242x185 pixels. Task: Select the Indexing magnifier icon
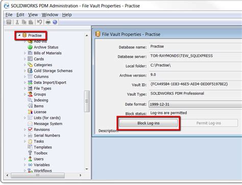(x=30, y=100)
